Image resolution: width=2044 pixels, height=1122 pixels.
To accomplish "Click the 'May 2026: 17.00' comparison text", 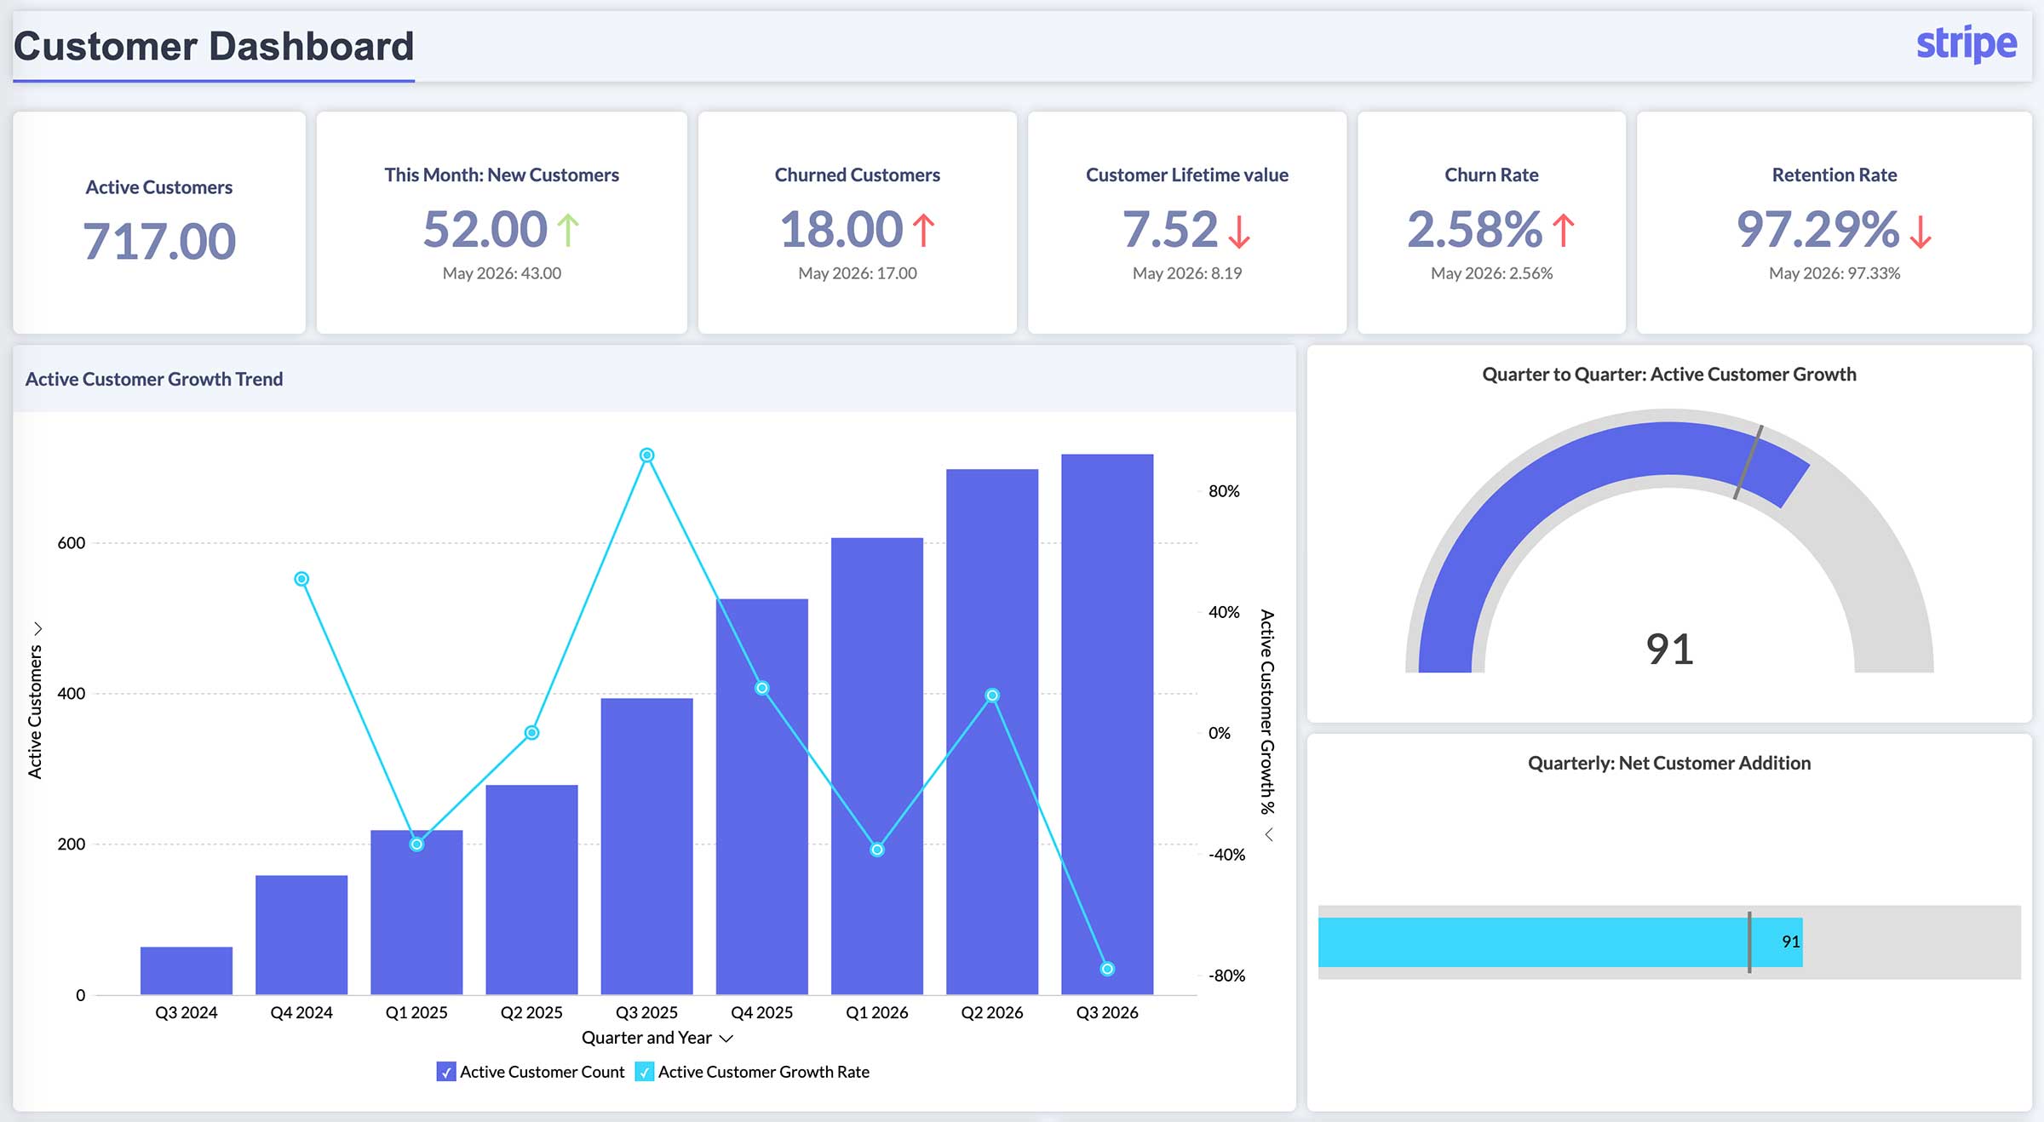I will coord(858,273).
